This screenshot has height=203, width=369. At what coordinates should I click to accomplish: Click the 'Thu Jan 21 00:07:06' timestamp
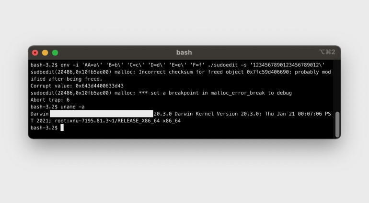coord(293,114)
